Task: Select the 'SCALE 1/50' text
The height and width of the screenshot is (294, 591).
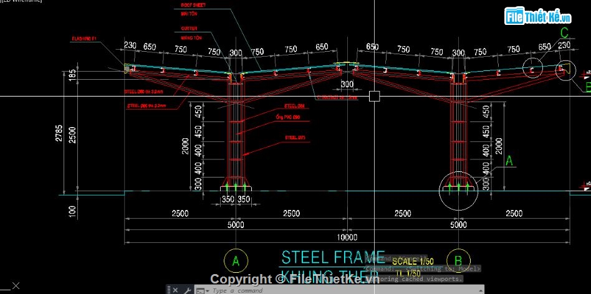Action: point(413,261)
